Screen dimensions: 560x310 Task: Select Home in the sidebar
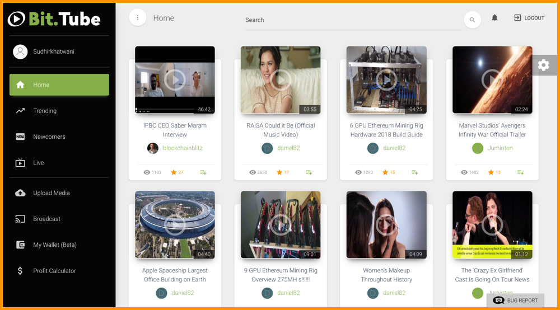coord(59,85)
